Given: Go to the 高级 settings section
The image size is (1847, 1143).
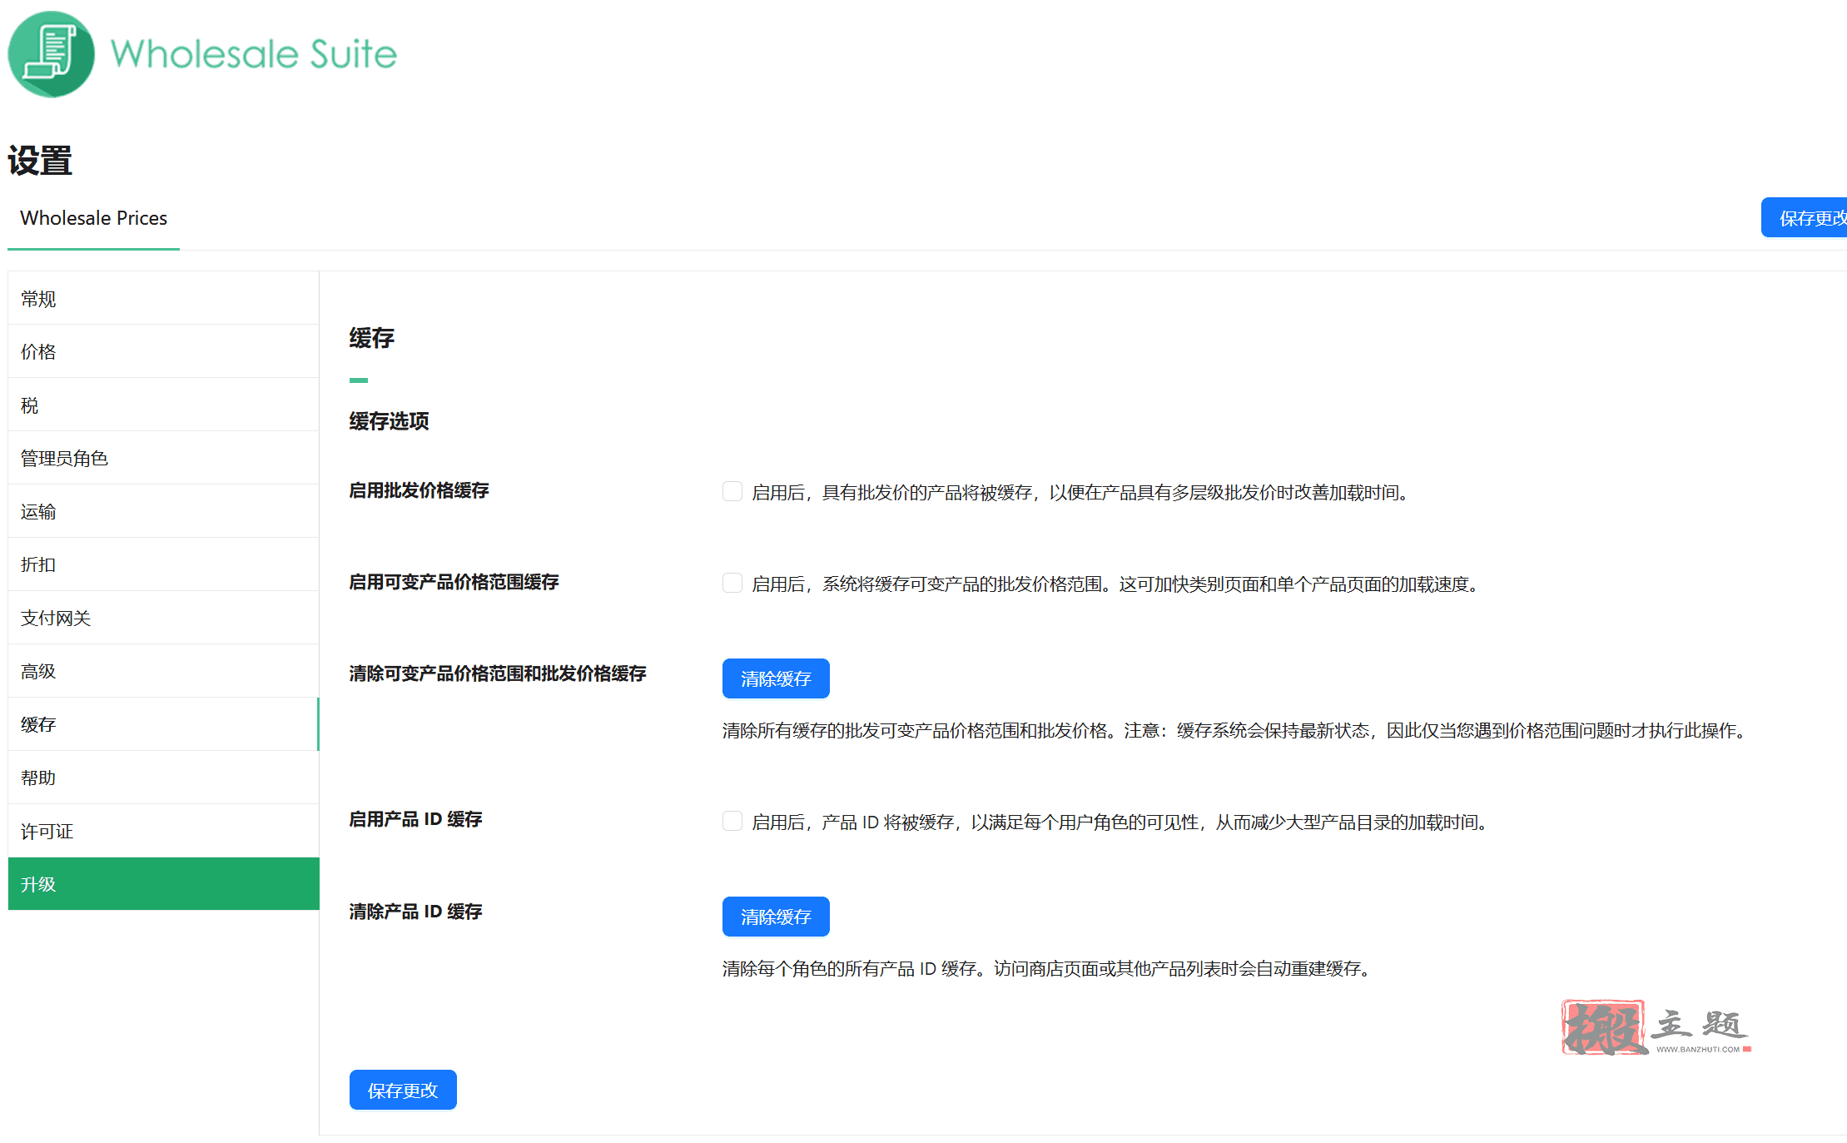Looking at the screenshot, I should tap(163, 671).
